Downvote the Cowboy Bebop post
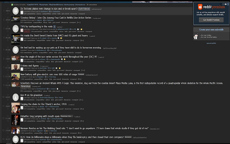Image resolution: width=230 pixels, height=144 pixels. pyautogui.click(x=8, y=22)
